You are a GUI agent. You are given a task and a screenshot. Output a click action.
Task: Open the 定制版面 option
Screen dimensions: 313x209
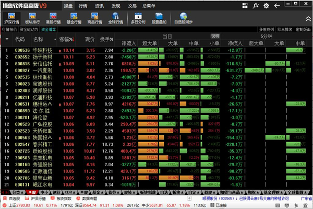tap(303, 30)
